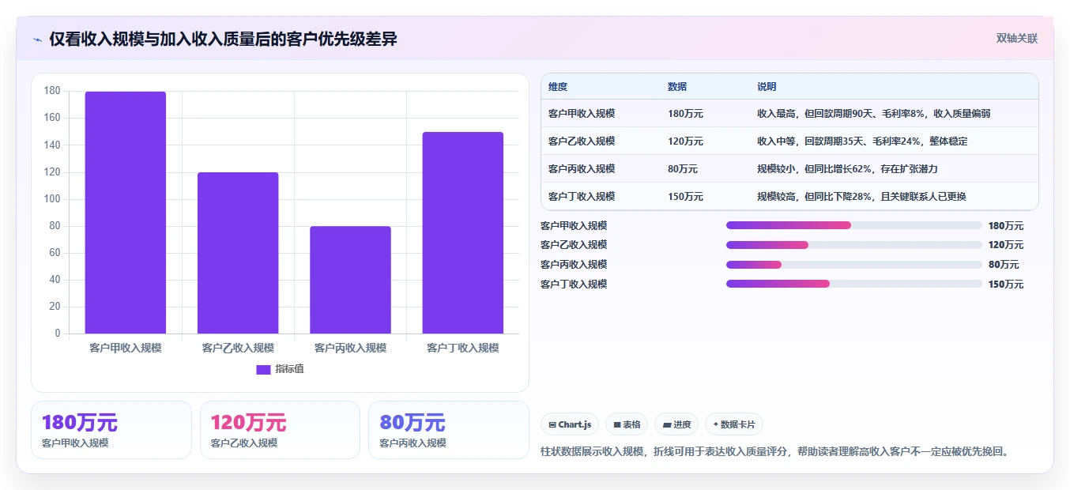
Task: Click the 数据 column header
Action: 677,87
